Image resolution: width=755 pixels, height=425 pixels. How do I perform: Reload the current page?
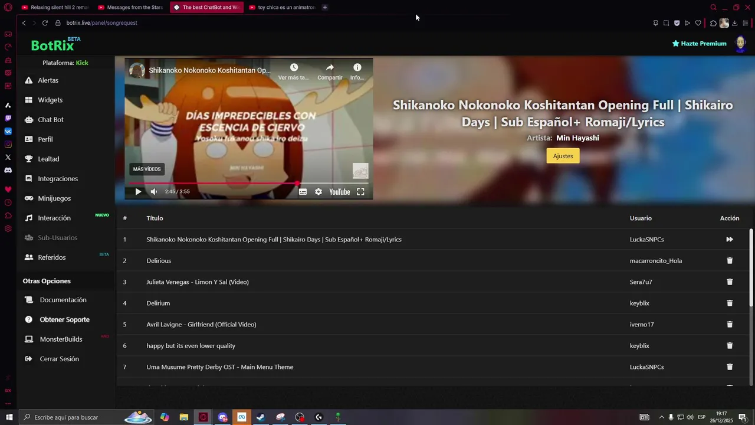45,23
